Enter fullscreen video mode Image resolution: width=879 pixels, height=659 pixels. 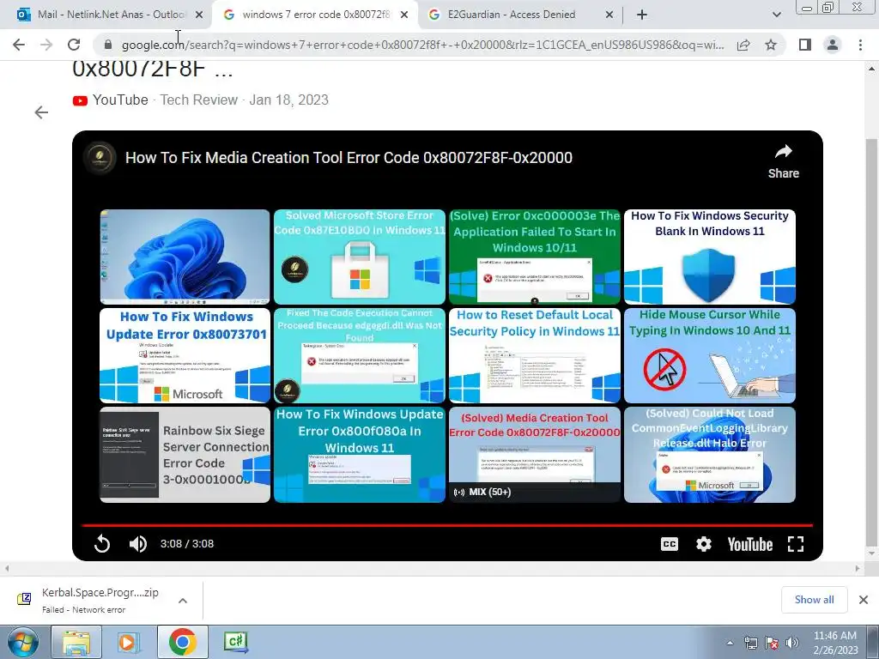(796, 544)
